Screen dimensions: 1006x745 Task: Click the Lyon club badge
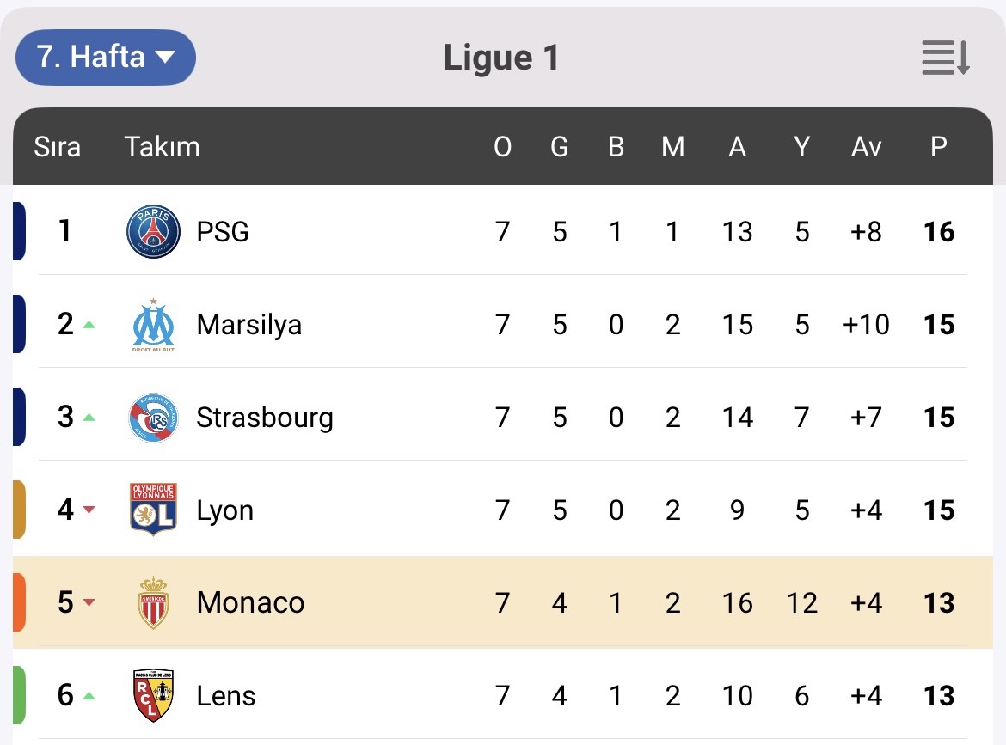(x=153, y=510)
